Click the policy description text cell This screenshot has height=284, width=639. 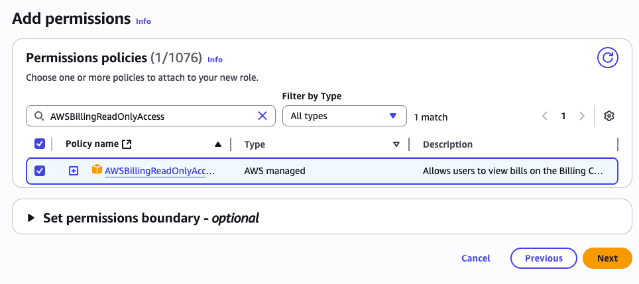pyautogui.click(x=512, y=171)
